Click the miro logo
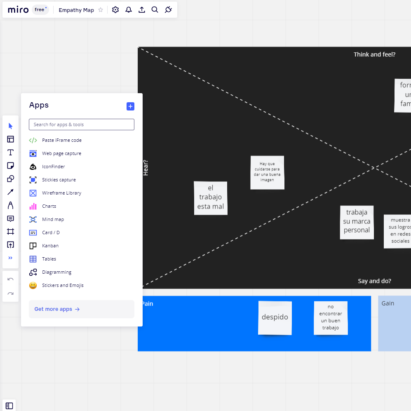The image size is (411, 411). click(18, 10)
